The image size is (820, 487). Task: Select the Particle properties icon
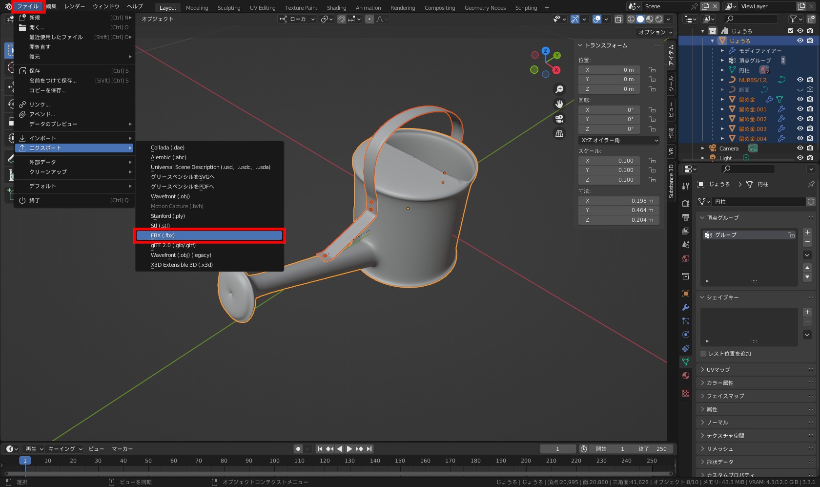[686, 321]
